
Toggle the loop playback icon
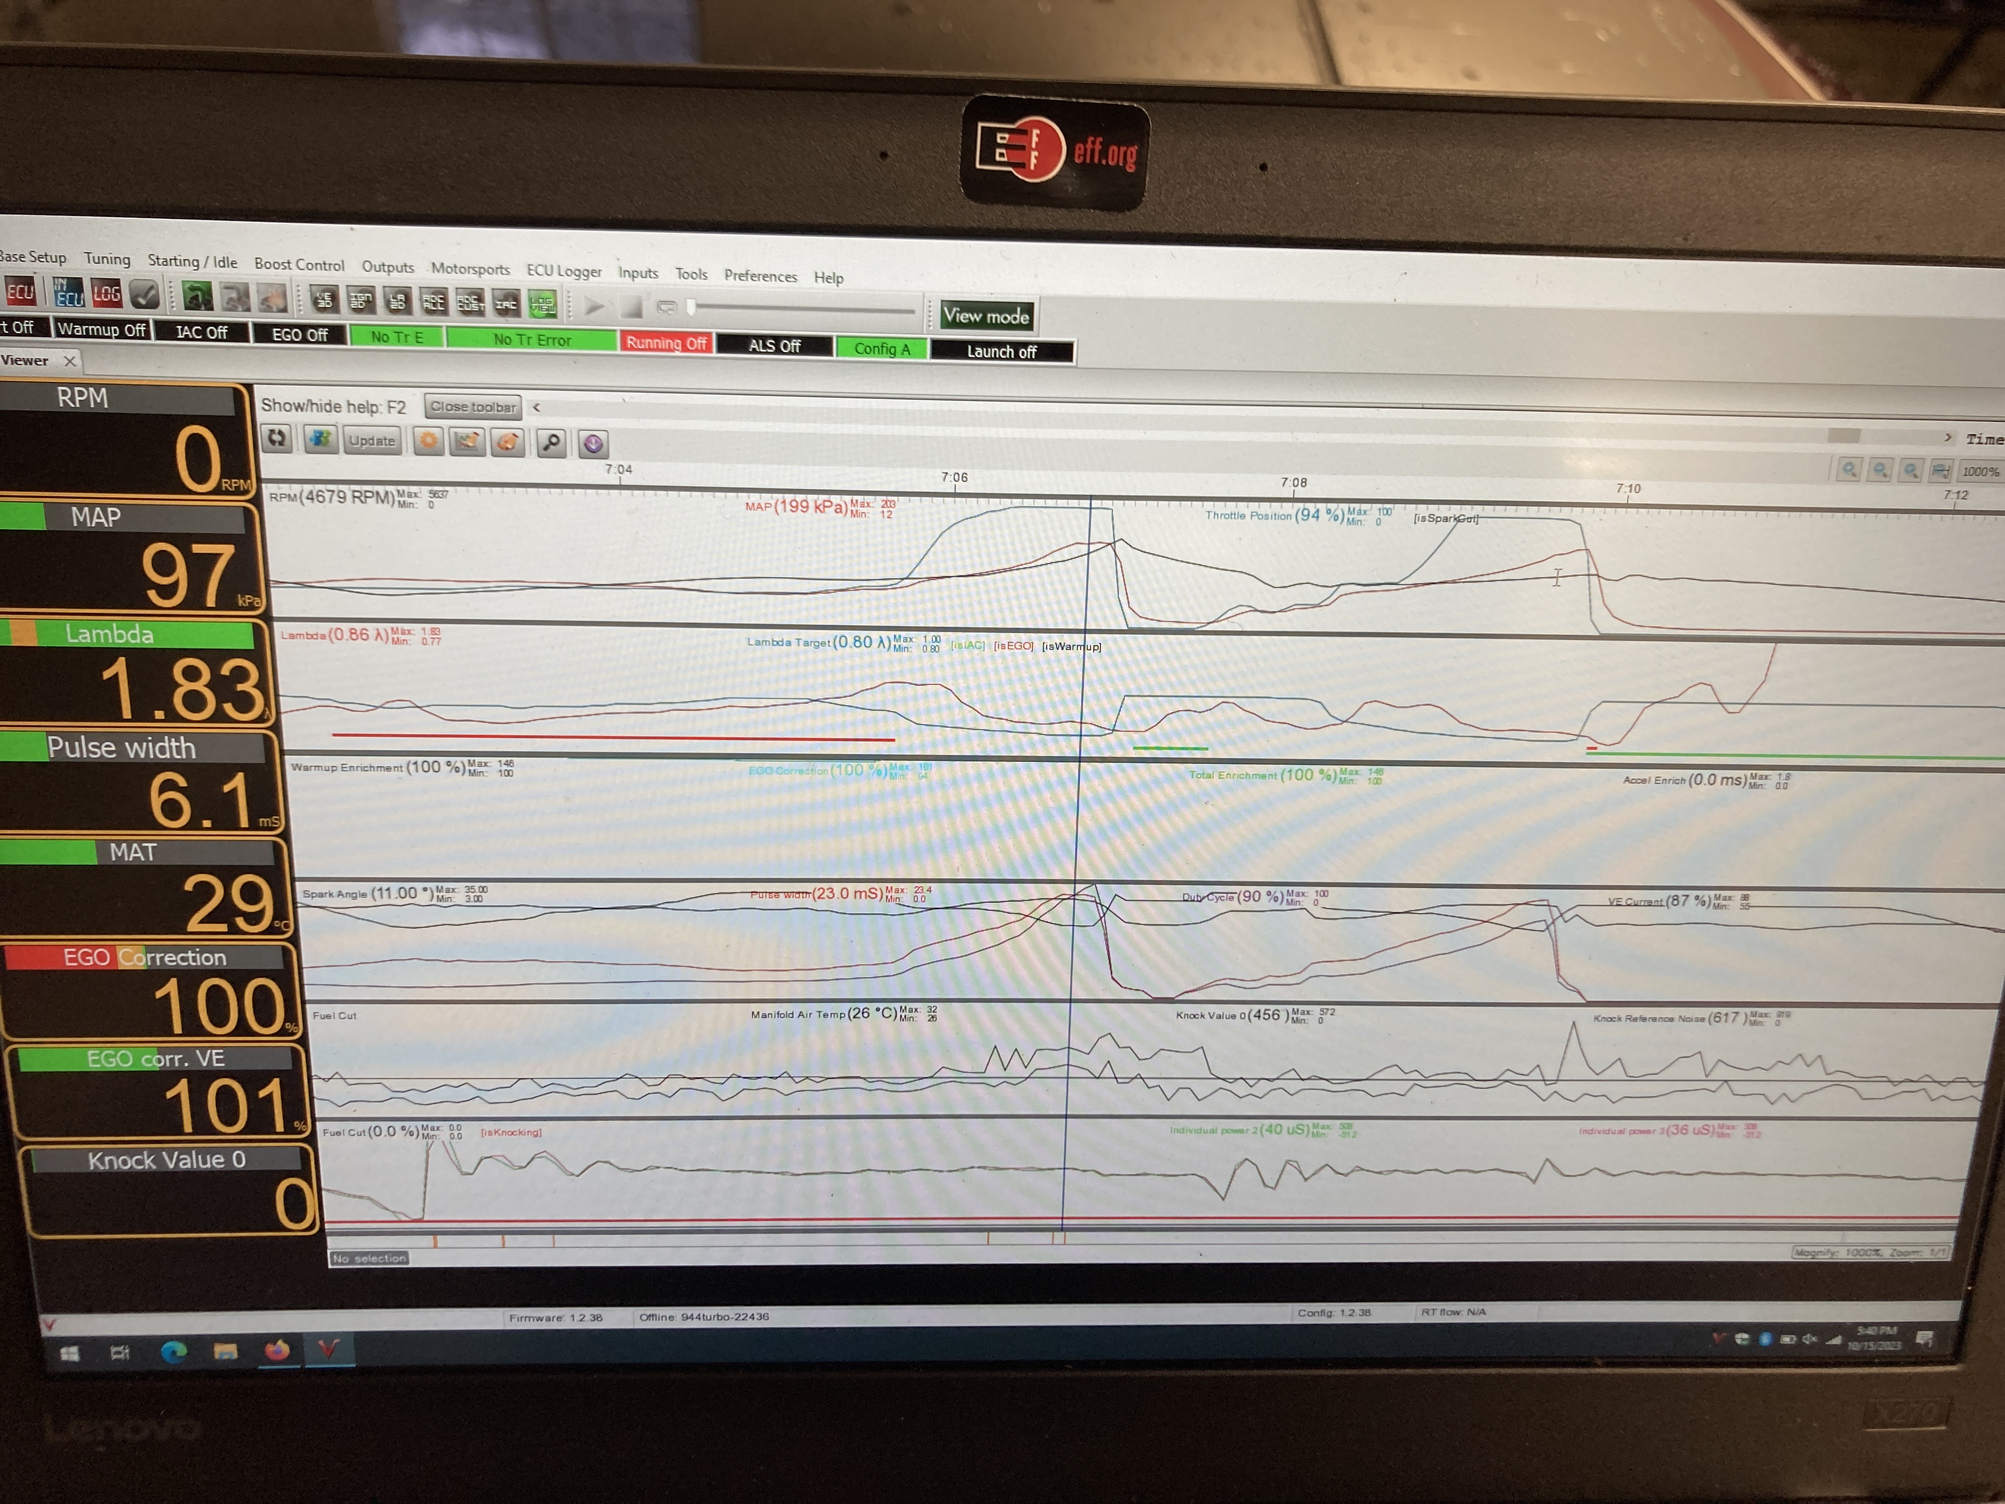(x=666, y=308)
